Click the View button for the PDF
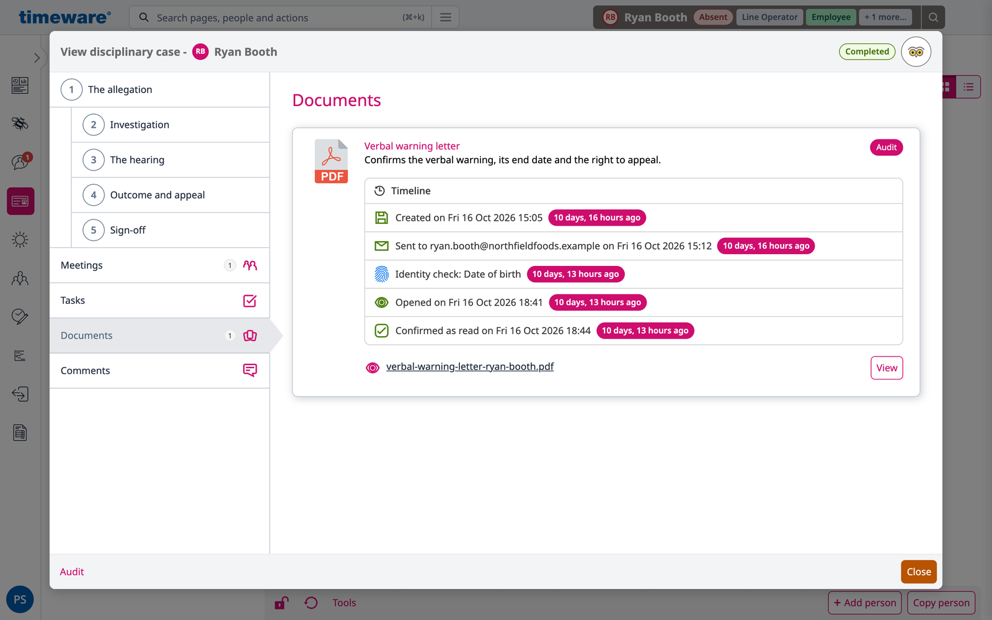The height and width of the screenshot is (620, 992). point(887,368)
